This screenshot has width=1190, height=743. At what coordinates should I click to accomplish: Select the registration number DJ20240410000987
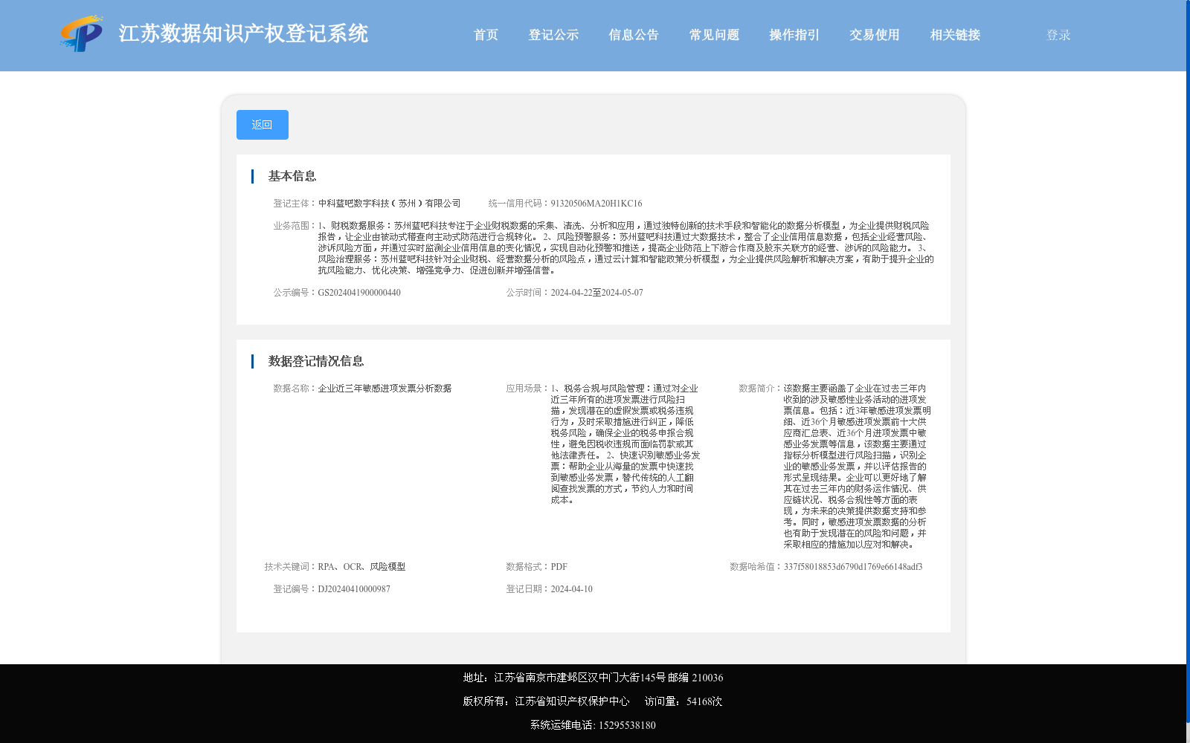tap(354, 589)
